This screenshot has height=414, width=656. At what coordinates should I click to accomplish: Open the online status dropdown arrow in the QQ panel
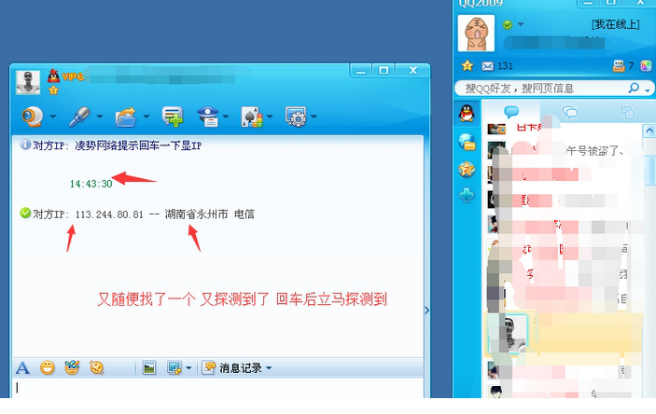[x=521, y=24]
